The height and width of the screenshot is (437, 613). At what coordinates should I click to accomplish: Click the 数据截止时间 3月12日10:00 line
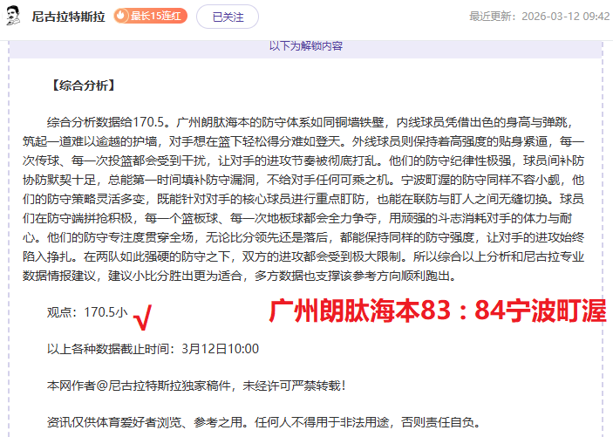click(x=153, y=348)
